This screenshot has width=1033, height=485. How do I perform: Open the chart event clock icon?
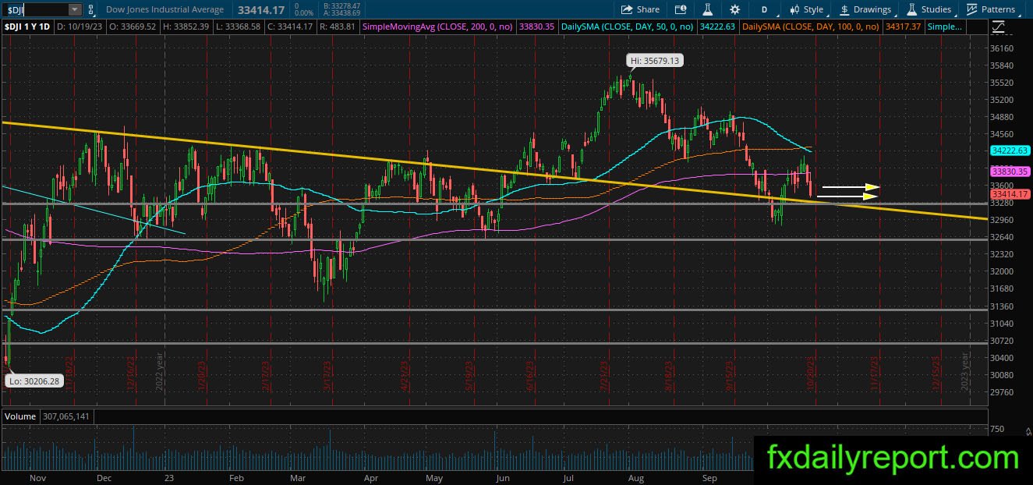click(x=681, y=9)
